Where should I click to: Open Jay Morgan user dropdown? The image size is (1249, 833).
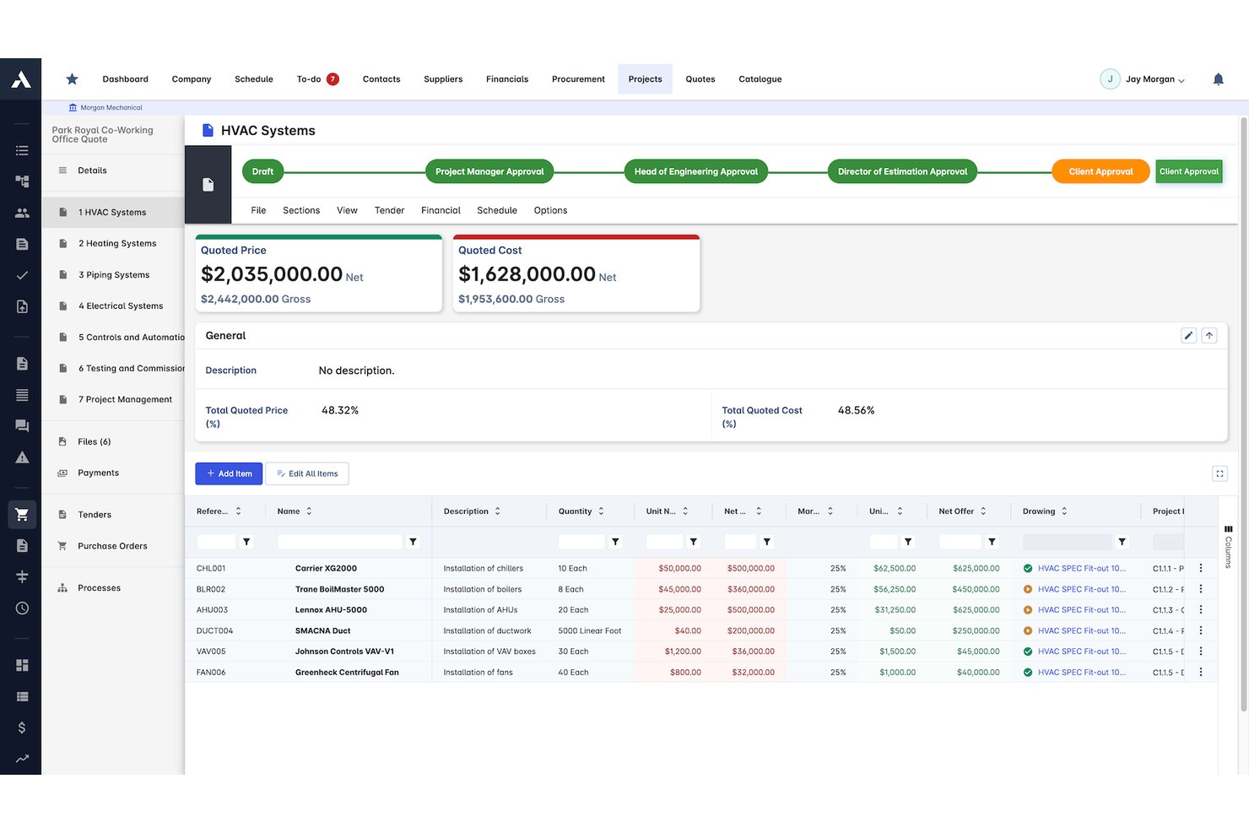(x=1144, y=79)
